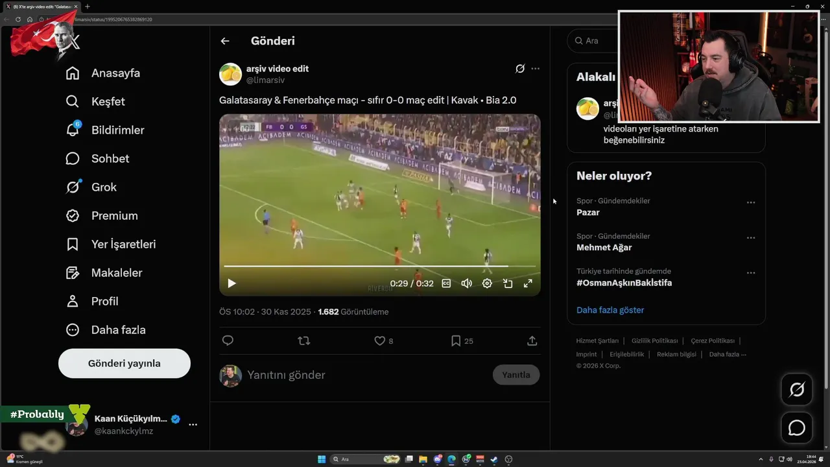Open options dots for #OsmanAşkınBakİstifa trend

[x=751, y=273]
